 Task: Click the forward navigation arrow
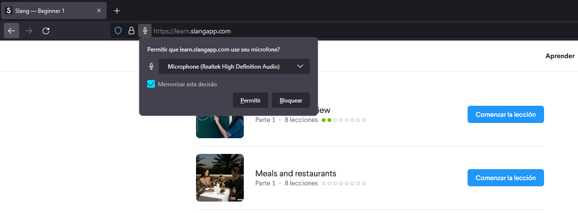click(29, 31)
